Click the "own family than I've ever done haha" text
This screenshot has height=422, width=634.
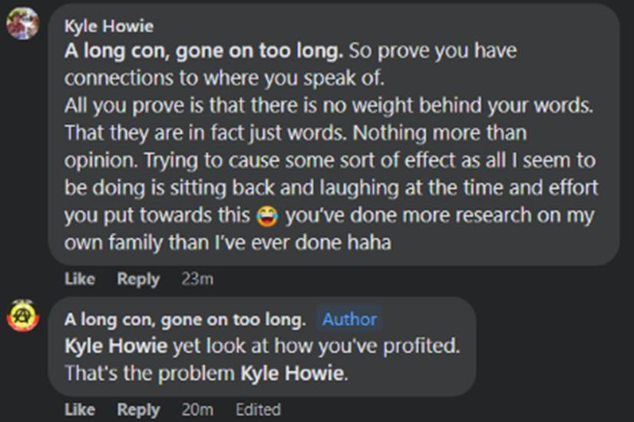228,244
